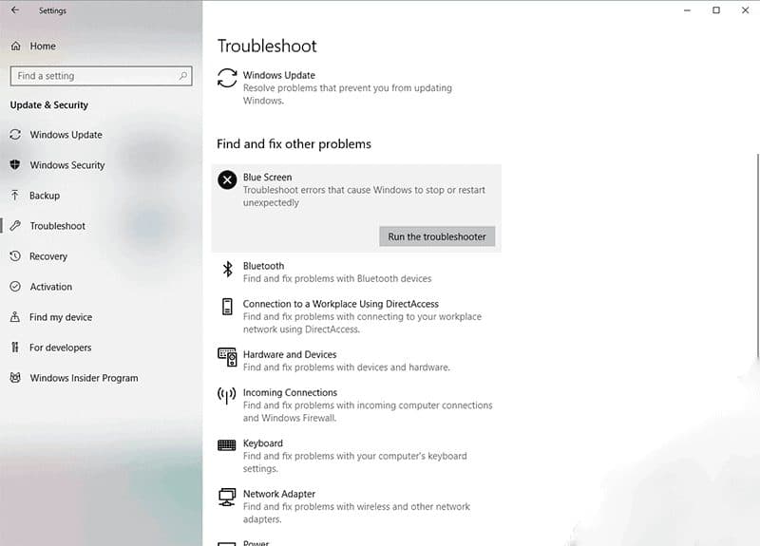This screenshot has height=546, width=760.
Task: Click the Windows Update sidebar sync icon
Action: pos(15,134)
